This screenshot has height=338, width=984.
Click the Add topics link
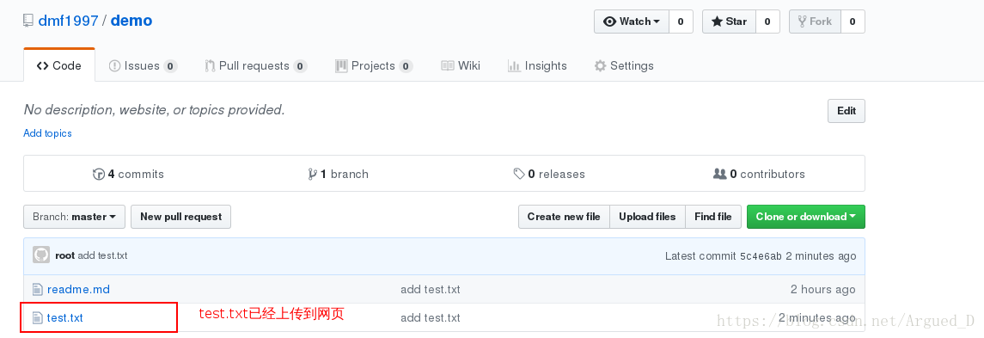[x=47, y=133]
